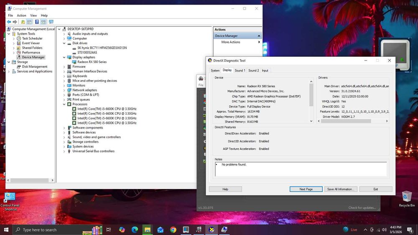Click Save All Information button

[x=341, y=189]
